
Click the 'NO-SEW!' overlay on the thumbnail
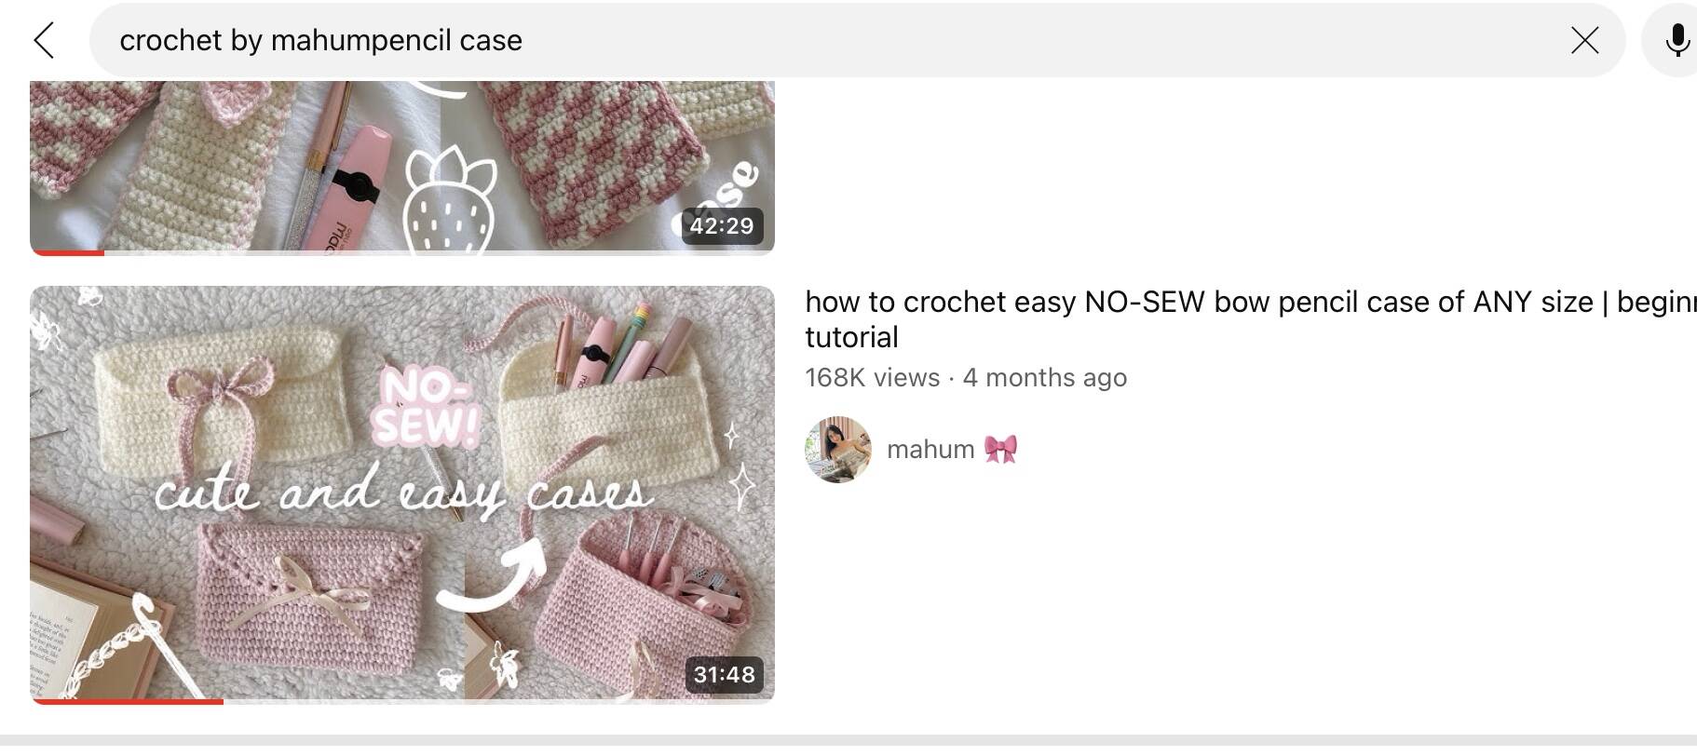coord(425,408)
